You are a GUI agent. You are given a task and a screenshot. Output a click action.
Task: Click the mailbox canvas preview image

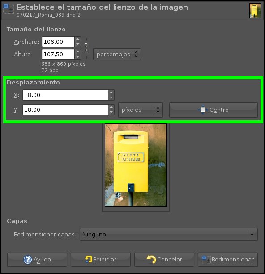point(136,165)
